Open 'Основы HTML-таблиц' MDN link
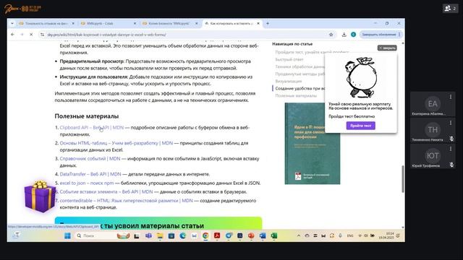 click(116, 143)
